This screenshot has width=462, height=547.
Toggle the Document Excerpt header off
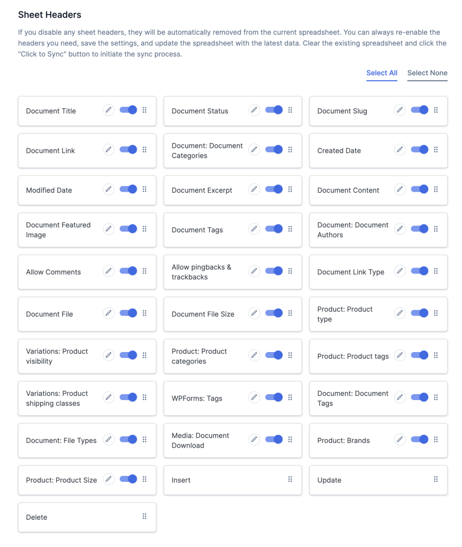(274, 189)
